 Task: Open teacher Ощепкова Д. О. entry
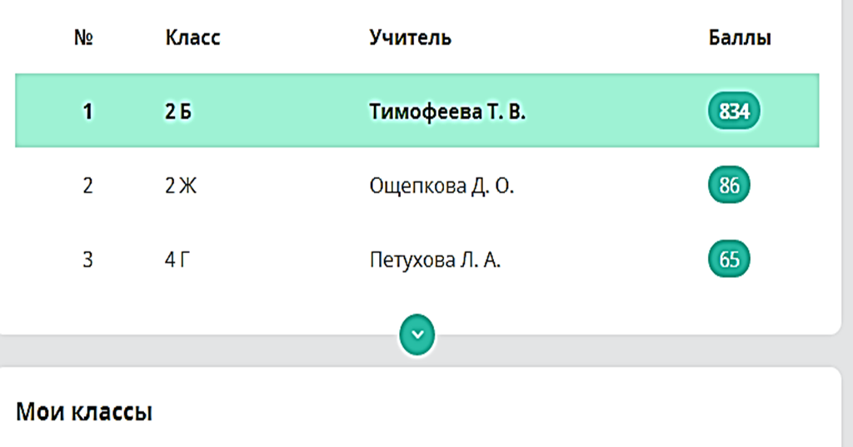tap(441, 186)
